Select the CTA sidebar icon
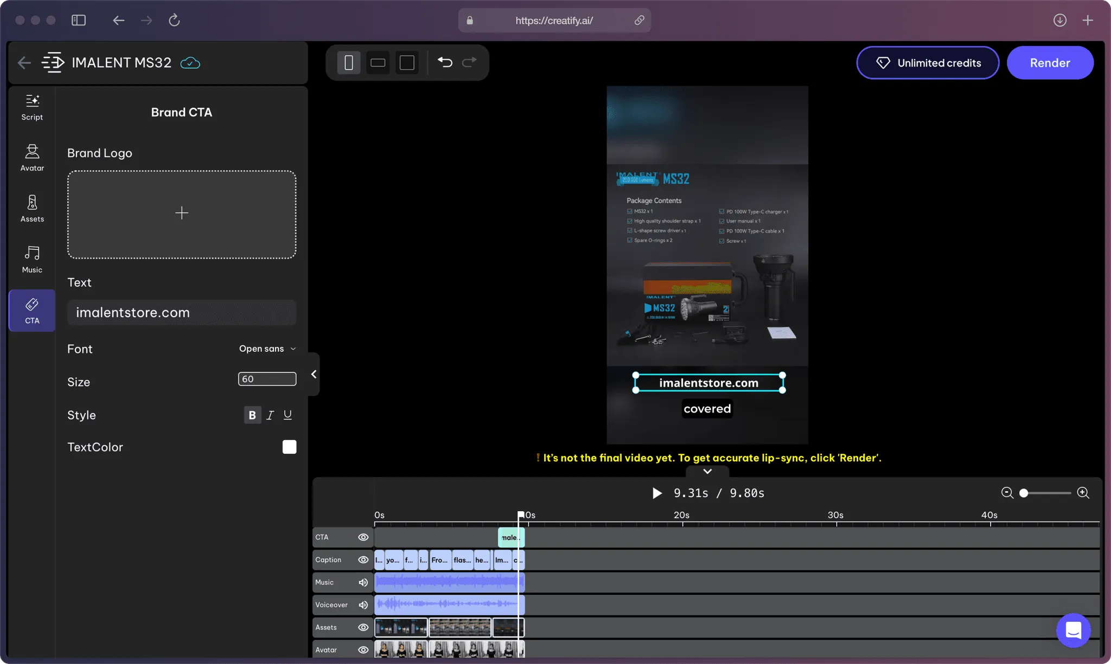 point(32,311)
